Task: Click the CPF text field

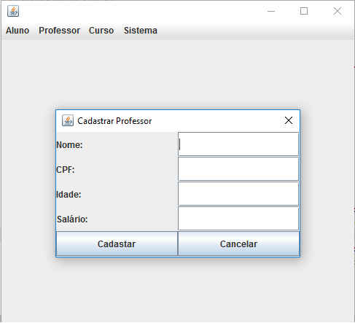Action: tap(238, 169)
